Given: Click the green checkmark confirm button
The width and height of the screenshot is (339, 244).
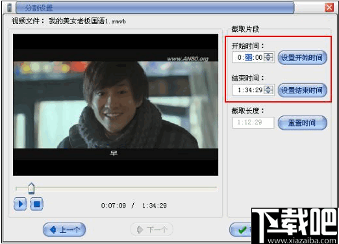Looking at the screenshot, I should point(241,230).
